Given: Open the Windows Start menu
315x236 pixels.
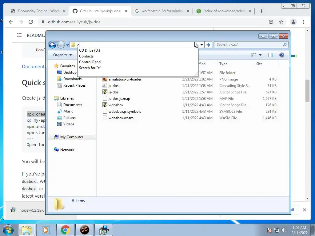Looking at the screenshot, I should (x=8, y=230).
